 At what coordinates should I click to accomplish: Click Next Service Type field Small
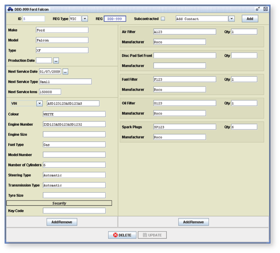pyautogui.click(x=65, y=81)
